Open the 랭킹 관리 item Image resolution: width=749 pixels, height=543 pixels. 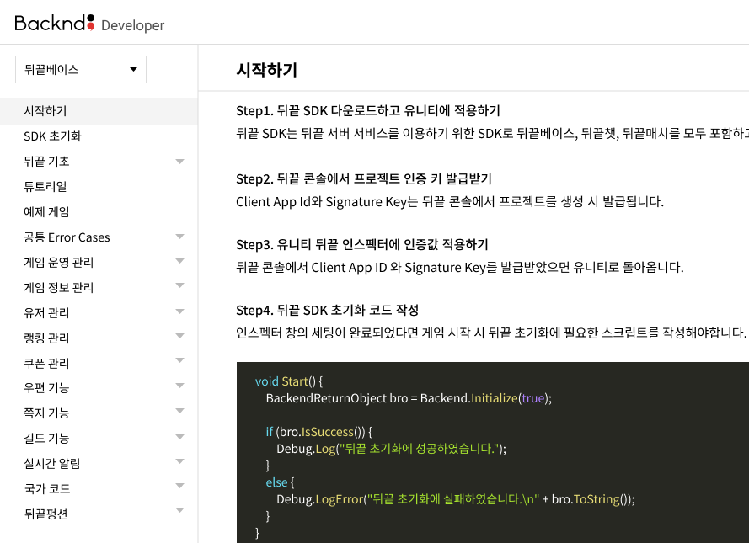tap(46, 338)
